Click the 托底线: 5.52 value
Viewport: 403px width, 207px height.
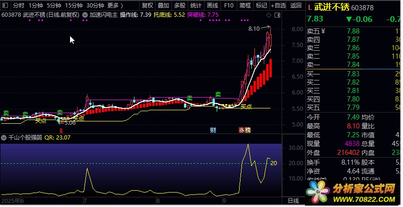tap(169, 15)
